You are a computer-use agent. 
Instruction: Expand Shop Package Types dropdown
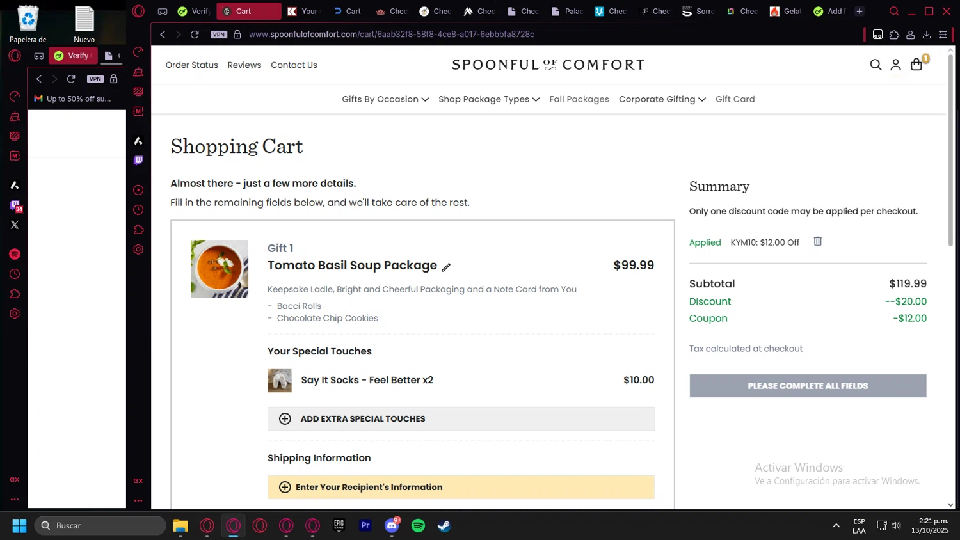(x=489, y=99)
